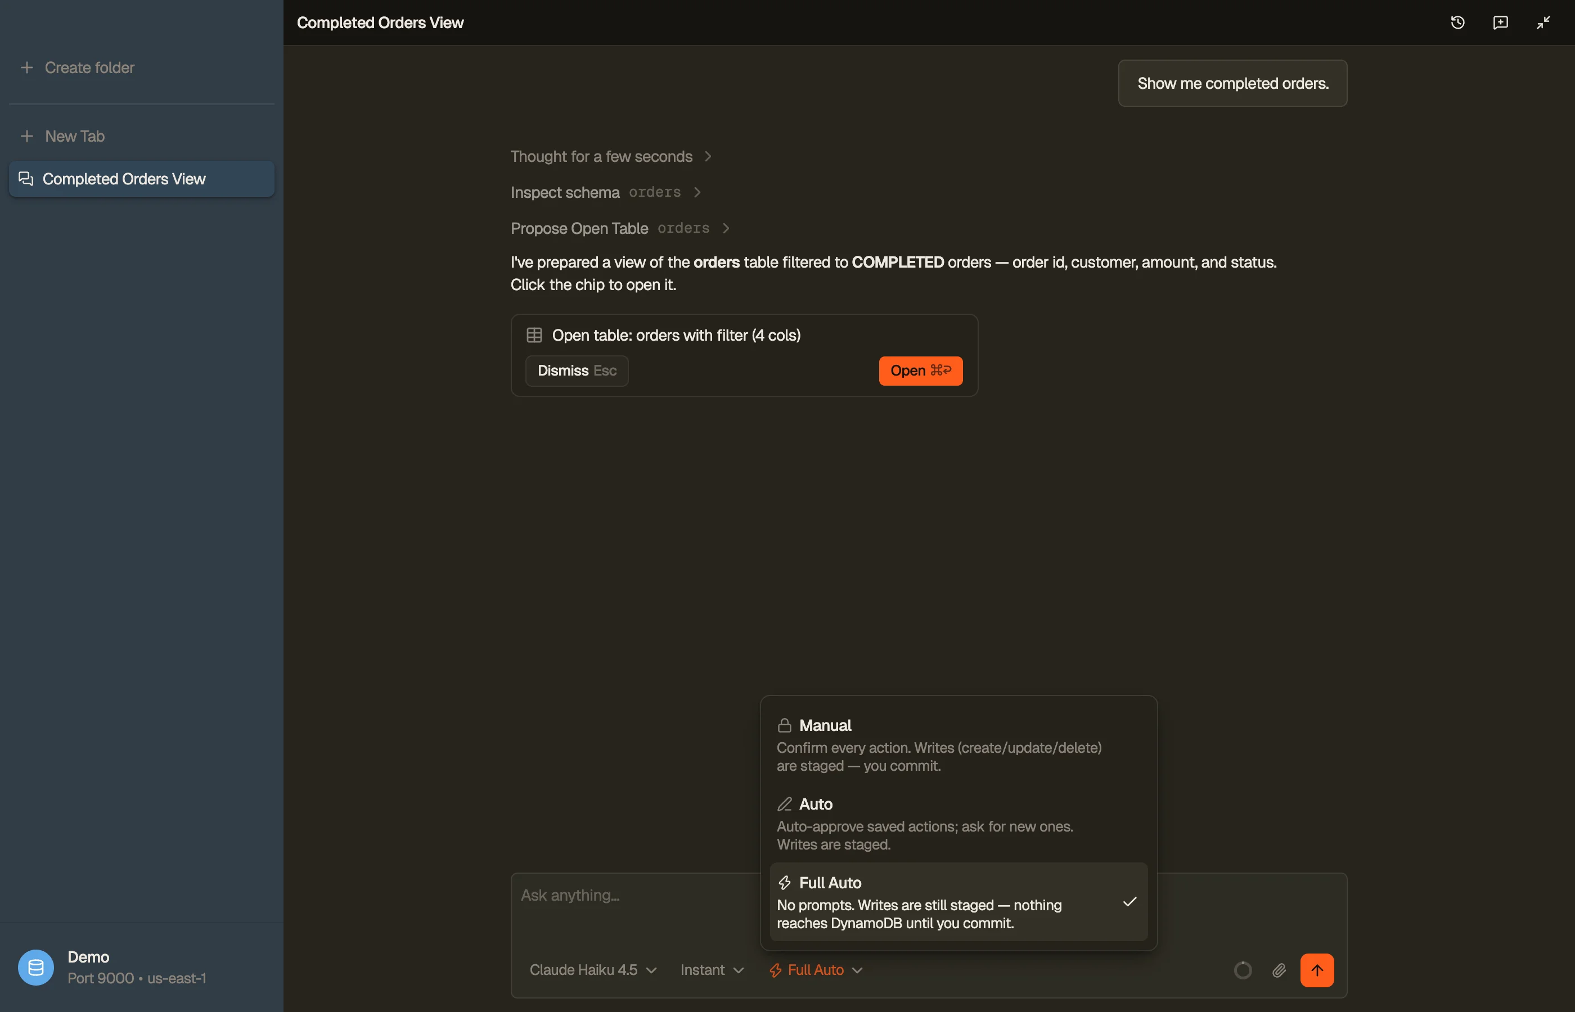The image size is (1575, 1012).
Task: Open the chat history clock icon
Action: pos(1457,22)
